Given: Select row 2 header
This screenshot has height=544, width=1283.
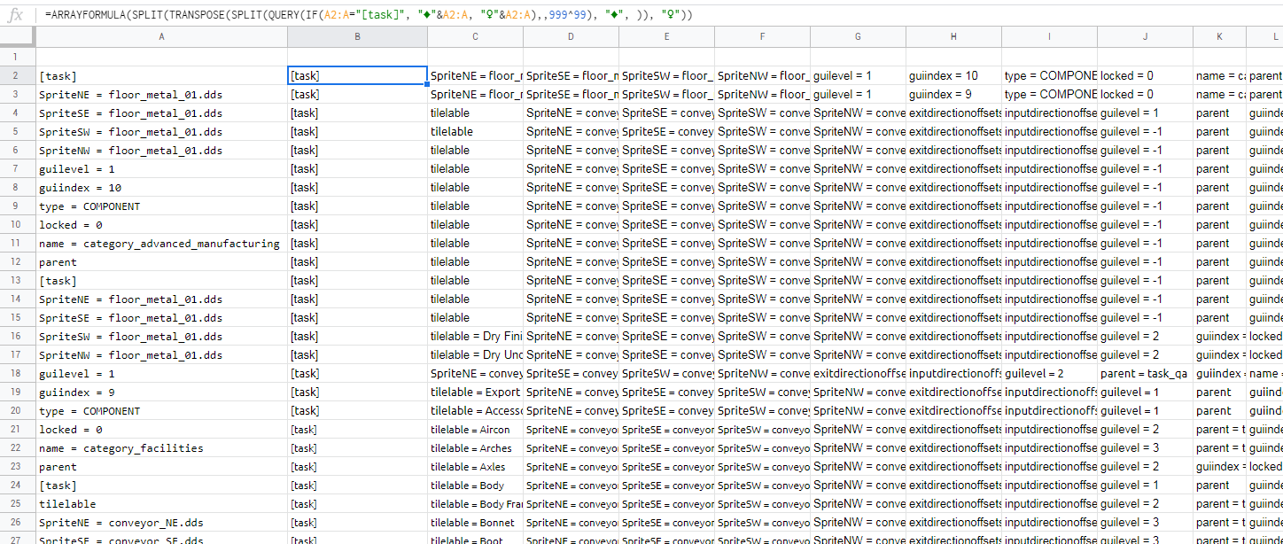Looking at the screenshot, I should click(x=18, y=75).
